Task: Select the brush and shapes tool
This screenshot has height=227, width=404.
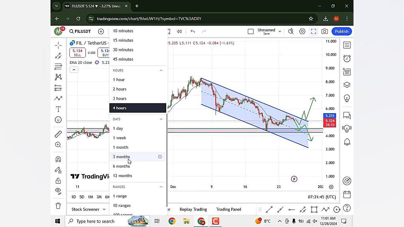Action: (x=58, y=98)
